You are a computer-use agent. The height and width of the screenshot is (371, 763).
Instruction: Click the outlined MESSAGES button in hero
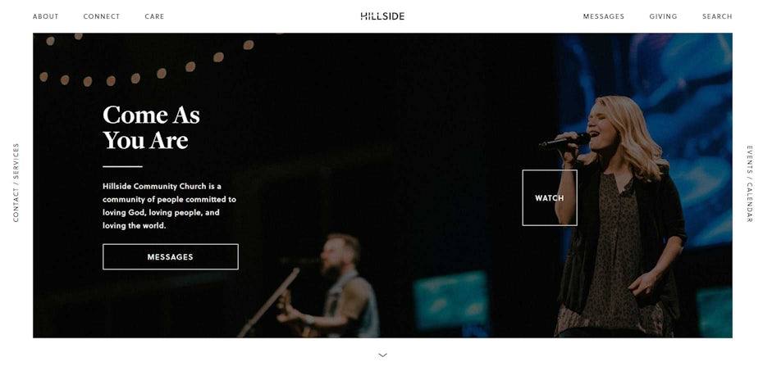[171, 257]
